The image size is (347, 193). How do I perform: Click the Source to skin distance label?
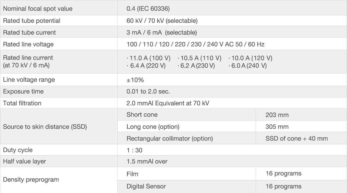(45, 126)
